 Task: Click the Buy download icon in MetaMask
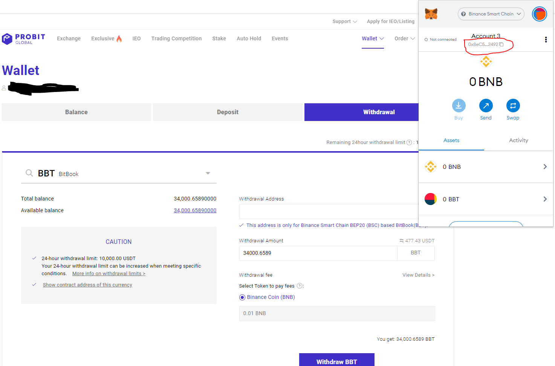click(459, 106)
